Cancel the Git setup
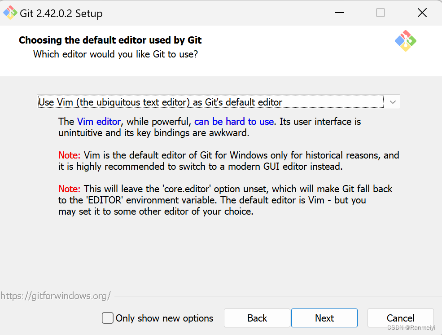Image resolution: width=442 pixels, height=335 pixels. point(401,318)
